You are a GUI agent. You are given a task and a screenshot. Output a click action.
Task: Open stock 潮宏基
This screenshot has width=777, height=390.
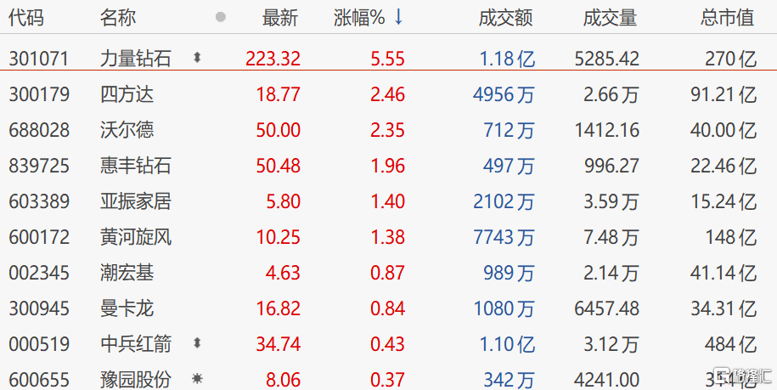click(127, 273)
